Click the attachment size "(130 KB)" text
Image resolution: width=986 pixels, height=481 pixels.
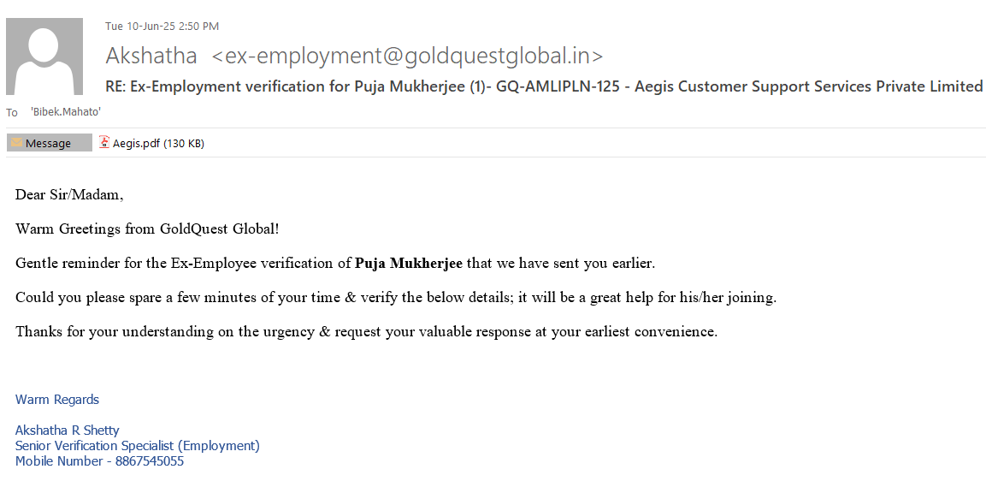click(184, 143)
